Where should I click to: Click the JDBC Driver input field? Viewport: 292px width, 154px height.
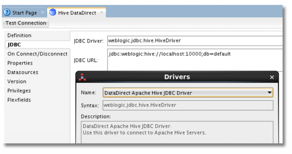195,41
